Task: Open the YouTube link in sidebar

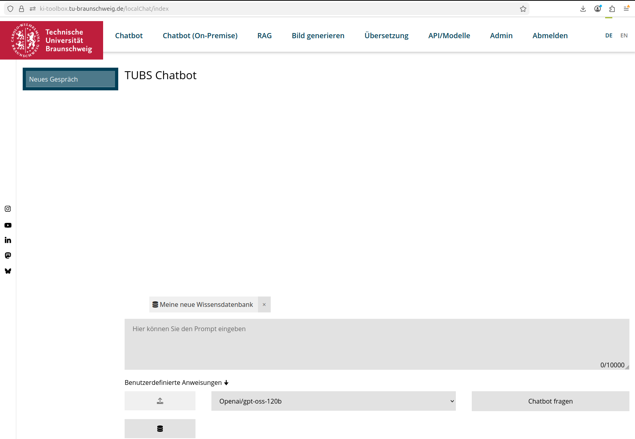Action: 8,225
